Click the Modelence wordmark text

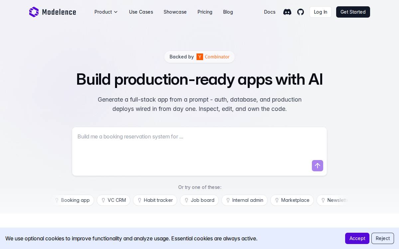tap(59, 12)
